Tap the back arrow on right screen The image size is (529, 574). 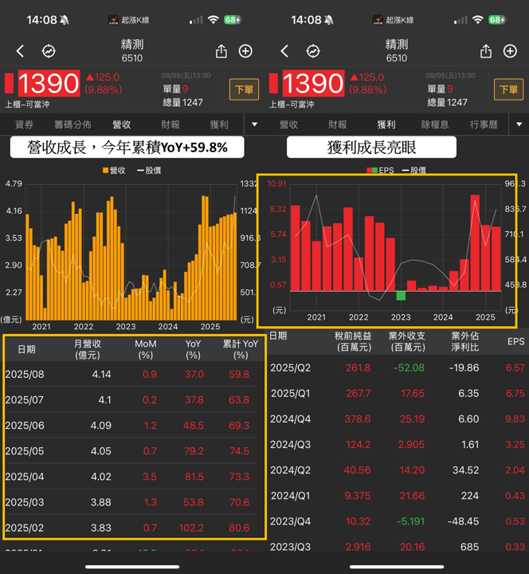(x=284, y=51)
